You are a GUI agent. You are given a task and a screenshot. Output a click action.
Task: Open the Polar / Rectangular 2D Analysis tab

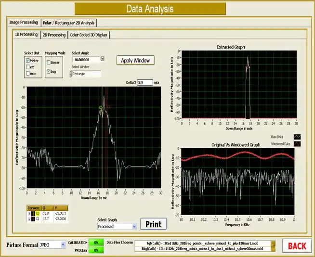click(69, 23)
